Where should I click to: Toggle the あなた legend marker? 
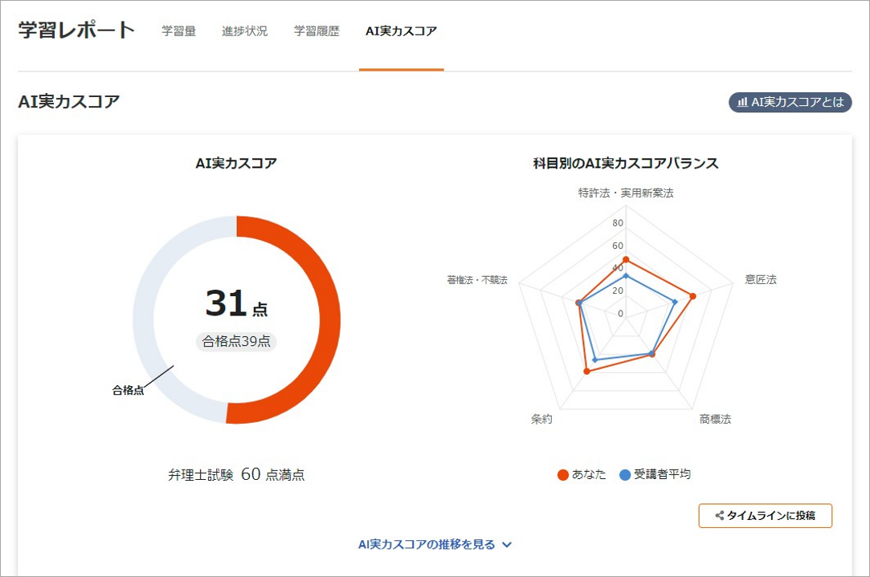tap(563, 475)
